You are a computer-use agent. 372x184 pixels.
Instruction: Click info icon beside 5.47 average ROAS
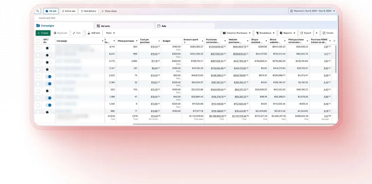(x=330, y=116)
